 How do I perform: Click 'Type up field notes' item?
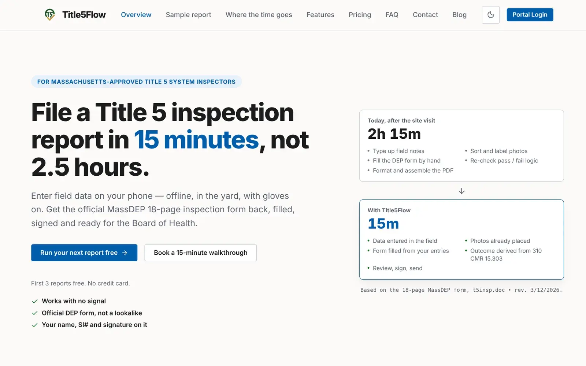[x=398, y=151]
